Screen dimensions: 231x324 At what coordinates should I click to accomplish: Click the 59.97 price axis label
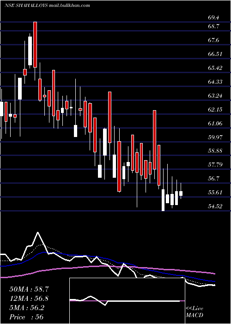(215, 137)
